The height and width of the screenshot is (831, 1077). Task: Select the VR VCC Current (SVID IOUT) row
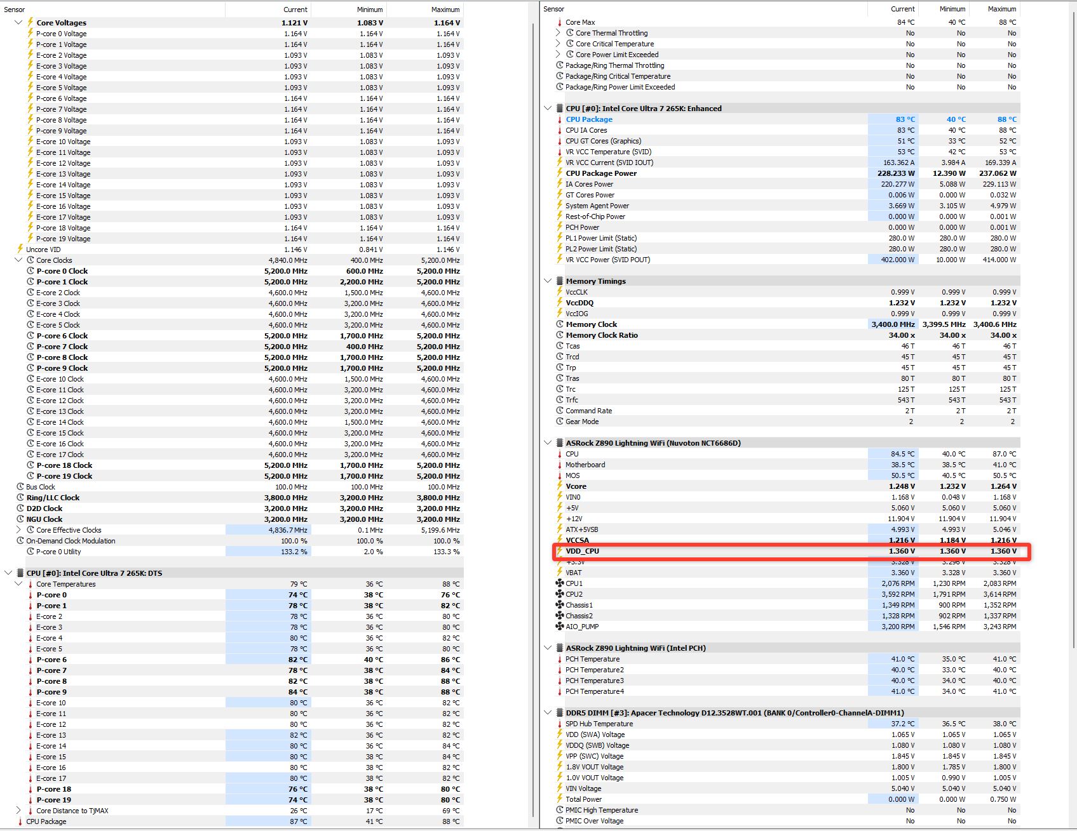tap(781, 163)
